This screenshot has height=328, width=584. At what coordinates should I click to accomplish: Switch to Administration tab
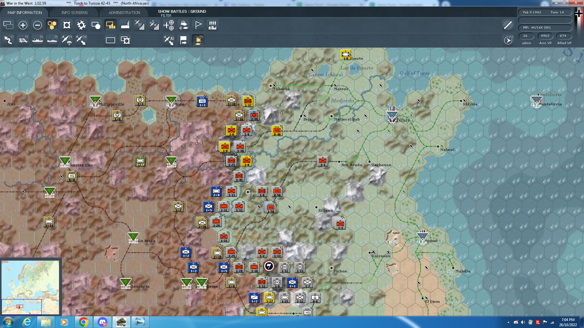pos(124,12)
